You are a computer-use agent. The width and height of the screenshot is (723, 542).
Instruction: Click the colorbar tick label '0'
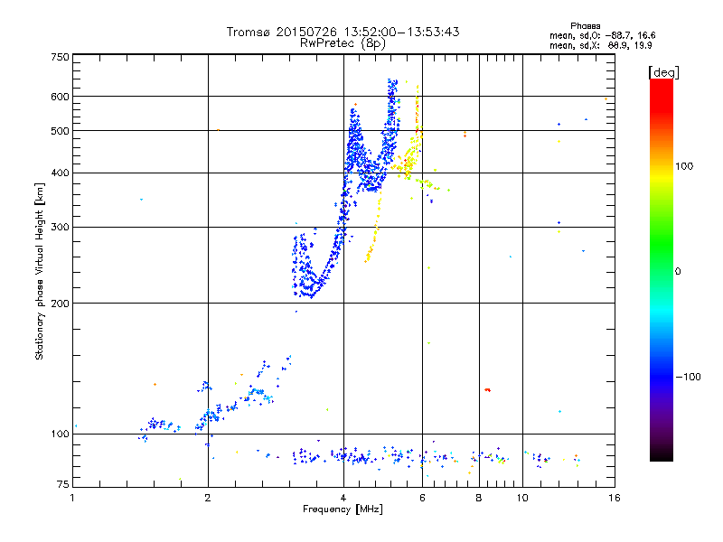pos(678,271)
